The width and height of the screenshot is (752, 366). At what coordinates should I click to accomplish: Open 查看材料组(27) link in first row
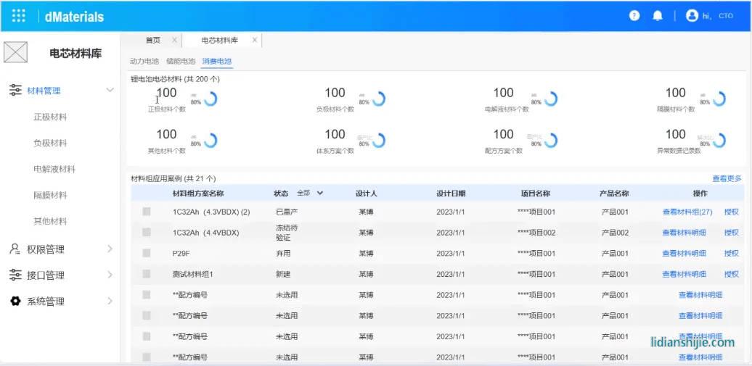pos(687,212)
